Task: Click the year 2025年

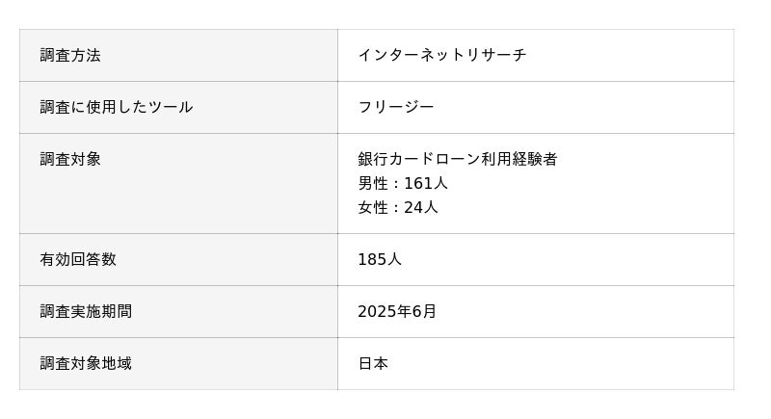Action: 384,312
